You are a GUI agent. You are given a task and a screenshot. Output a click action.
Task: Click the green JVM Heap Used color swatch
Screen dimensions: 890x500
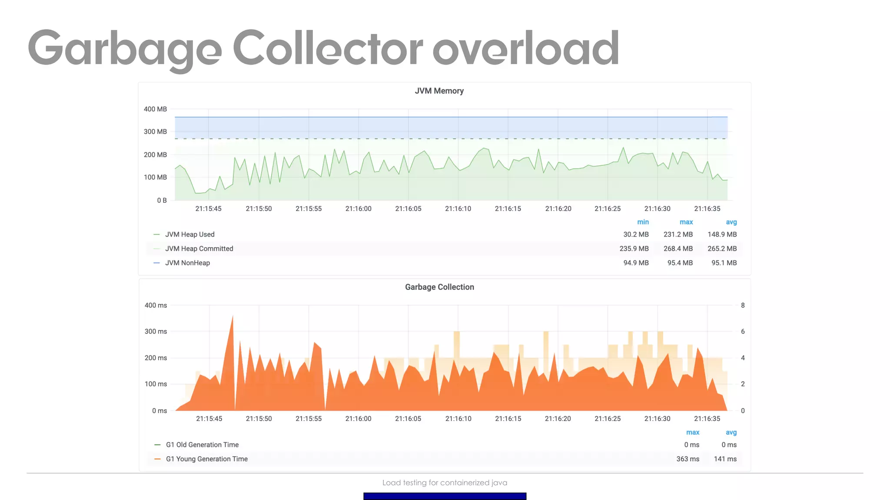point(157,234)
